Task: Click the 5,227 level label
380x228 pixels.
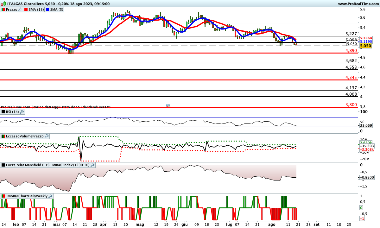Action: (x=351, y=34)
